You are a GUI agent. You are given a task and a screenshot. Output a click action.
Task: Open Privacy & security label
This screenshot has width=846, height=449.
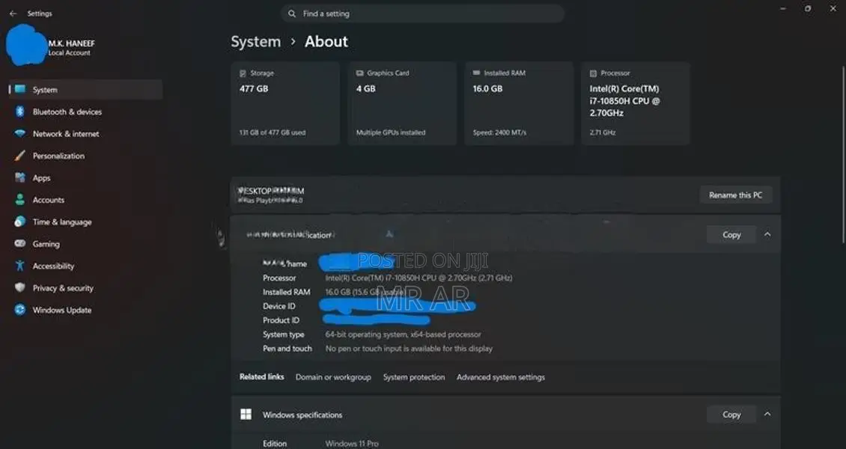coord(63,288)
